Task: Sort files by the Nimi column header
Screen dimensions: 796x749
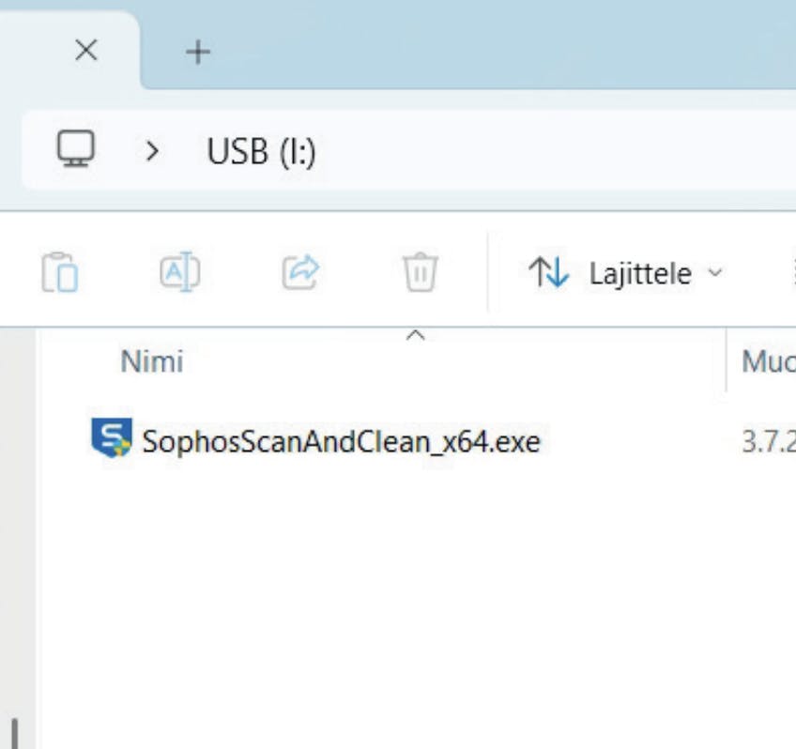Action: point(152,361)
